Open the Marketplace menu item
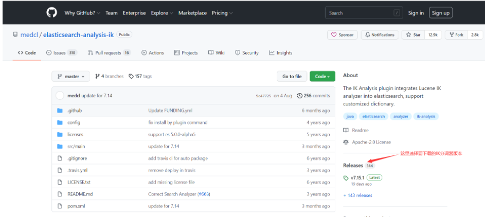 (x=192, y=13)
